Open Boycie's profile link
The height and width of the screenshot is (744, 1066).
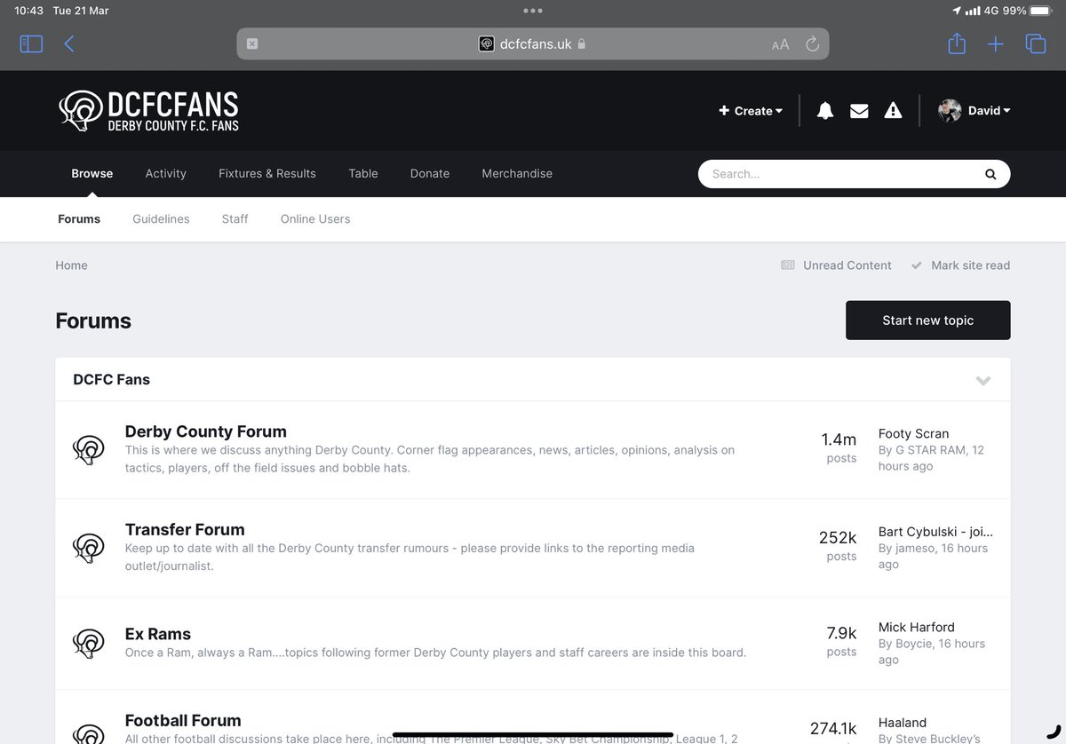(916, 644)
